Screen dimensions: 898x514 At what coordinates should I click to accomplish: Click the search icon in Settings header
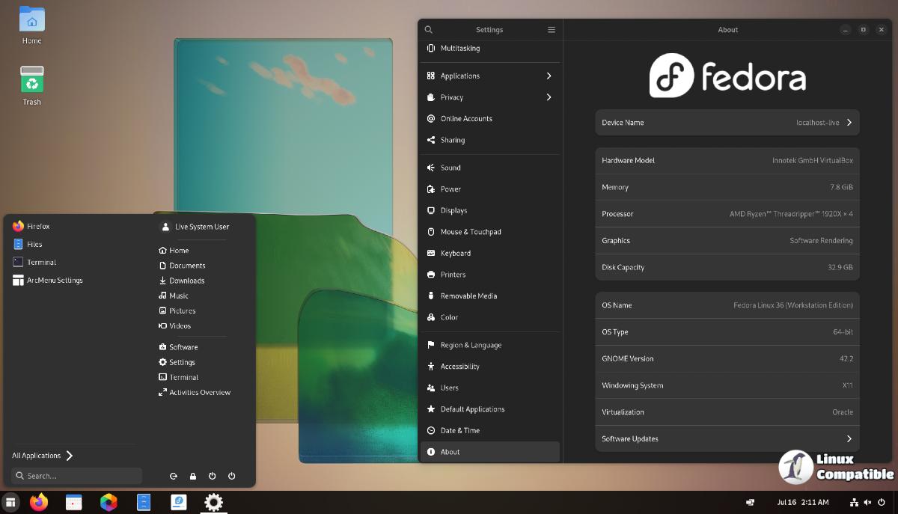(x=429, y=30)
